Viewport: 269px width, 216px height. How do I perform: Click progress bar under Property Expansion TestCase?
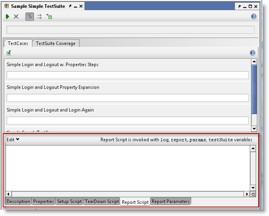click(x=127, y=98)
